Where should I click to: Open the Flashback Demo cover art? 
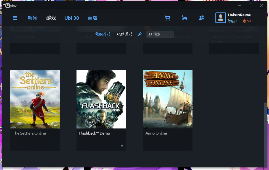[x=101, y=99]
